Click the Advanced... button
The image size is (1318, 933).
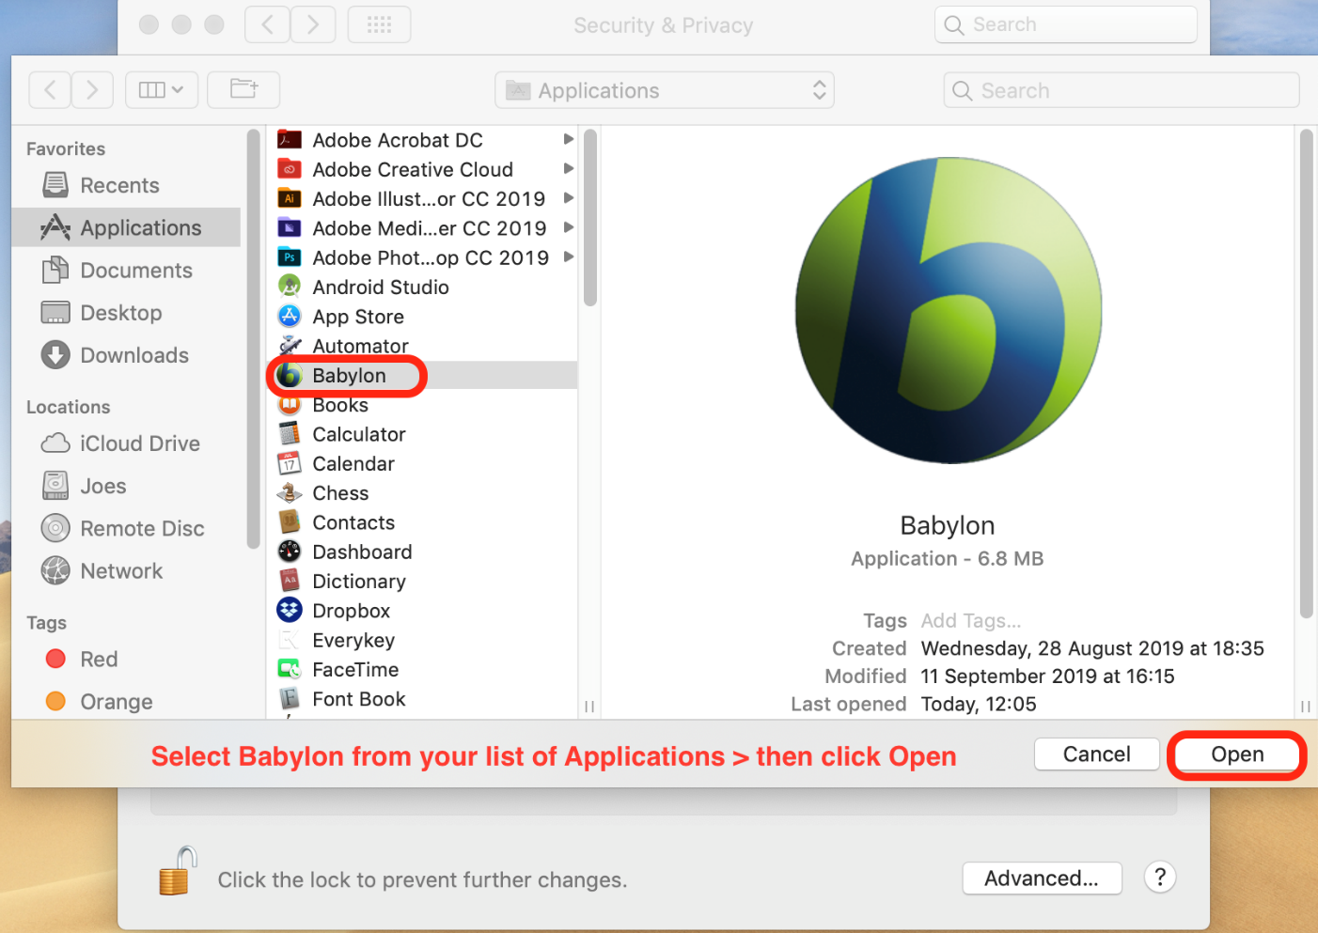pyautogui.click(x=1042, y=879)
